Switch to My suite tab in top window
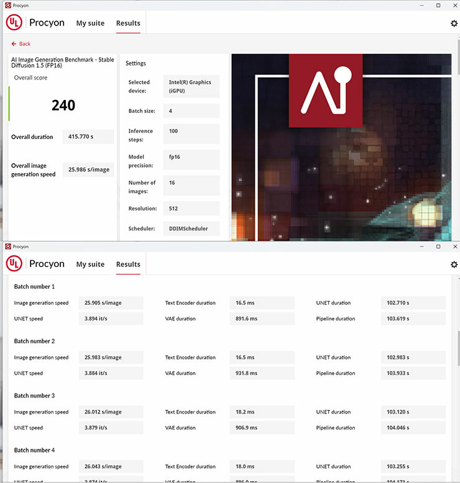The height and width of the screenshot is (483, 460). (x=90, y=23)
